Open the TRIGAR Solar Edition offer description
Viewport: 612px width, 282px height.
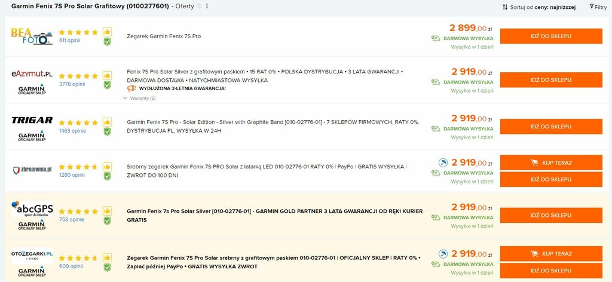[273, 127]
